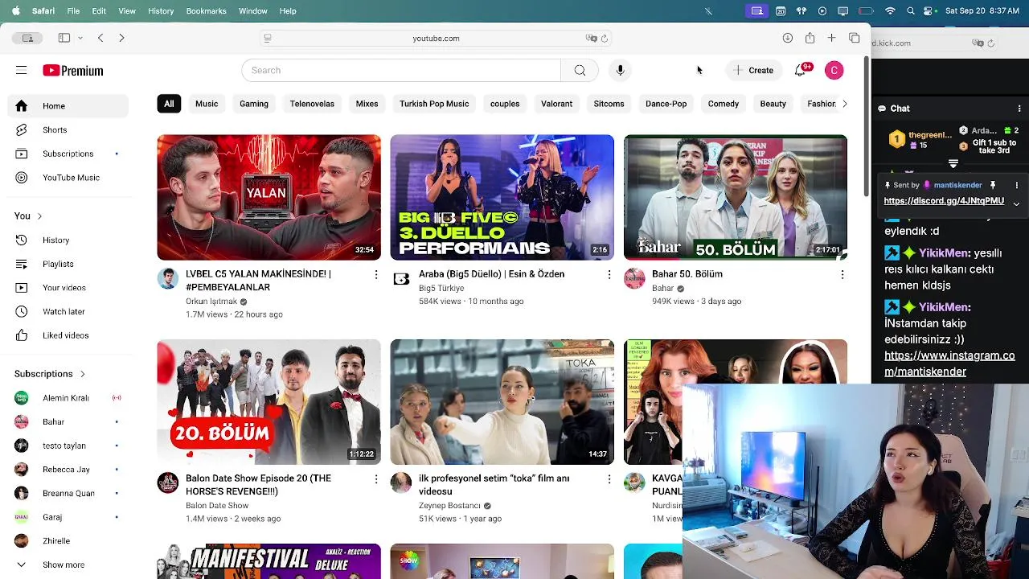This screenshot has height=579, width=1029.
Task: Click the Create button
Action: 753,71
